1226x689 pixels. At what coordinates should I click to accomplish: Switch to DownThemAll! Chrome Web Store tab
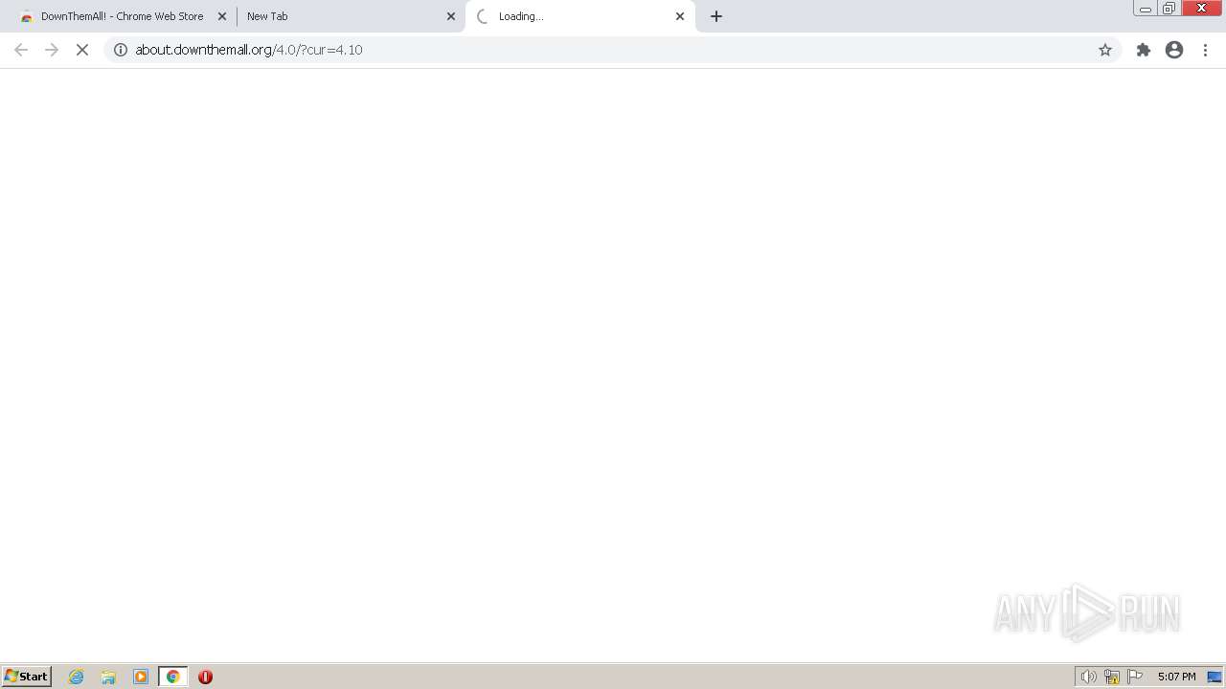(x=122, y=16)
